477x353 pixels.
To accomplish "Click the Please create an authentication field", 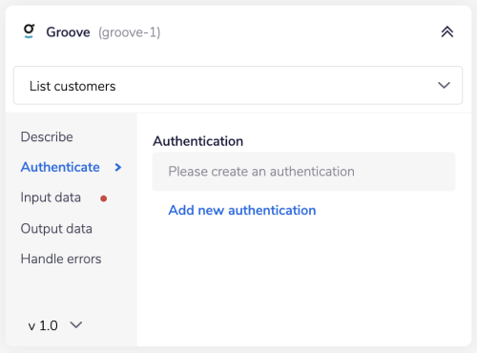I will pyautogui.click(x=303, y=172).
